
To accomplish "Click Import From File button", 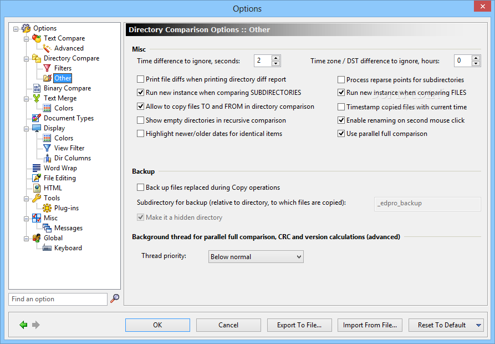I will point(370,325).
